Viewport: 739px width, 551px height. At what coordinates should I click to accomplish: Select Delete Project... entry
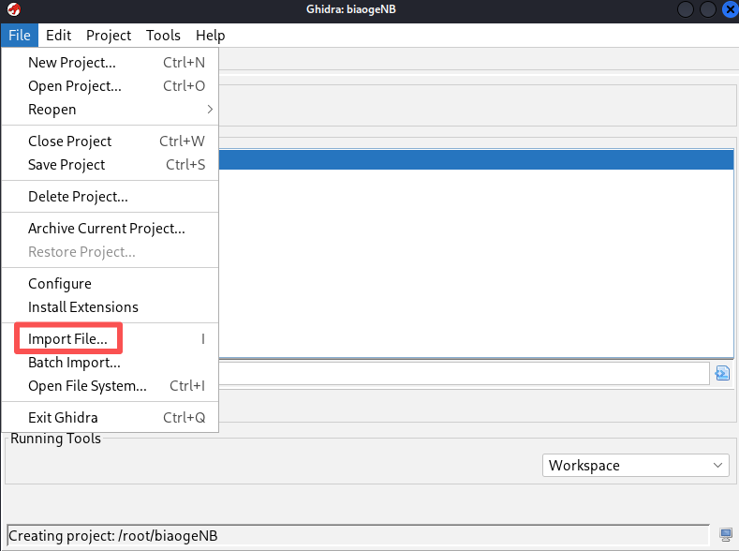point(110,196)
